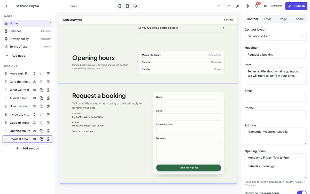Screen dimensions: 310x194
Task: Follow the Services link in site header
Action: point(229,20)
